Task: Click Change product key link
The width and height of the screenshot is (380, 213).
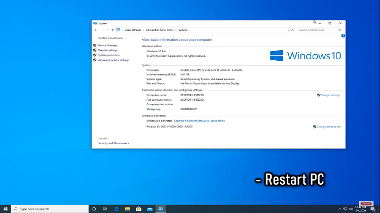Action: [328, 126]
